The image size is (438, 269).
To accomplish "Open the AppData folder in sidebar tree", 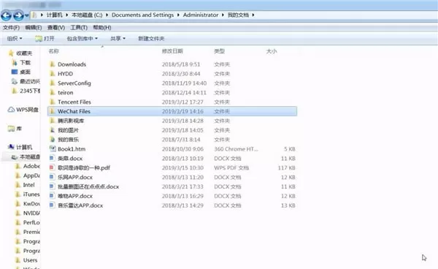I will point(31,175).
